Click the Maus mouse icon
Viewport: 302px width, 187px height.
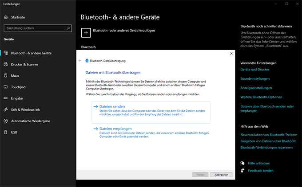[6, 75]
